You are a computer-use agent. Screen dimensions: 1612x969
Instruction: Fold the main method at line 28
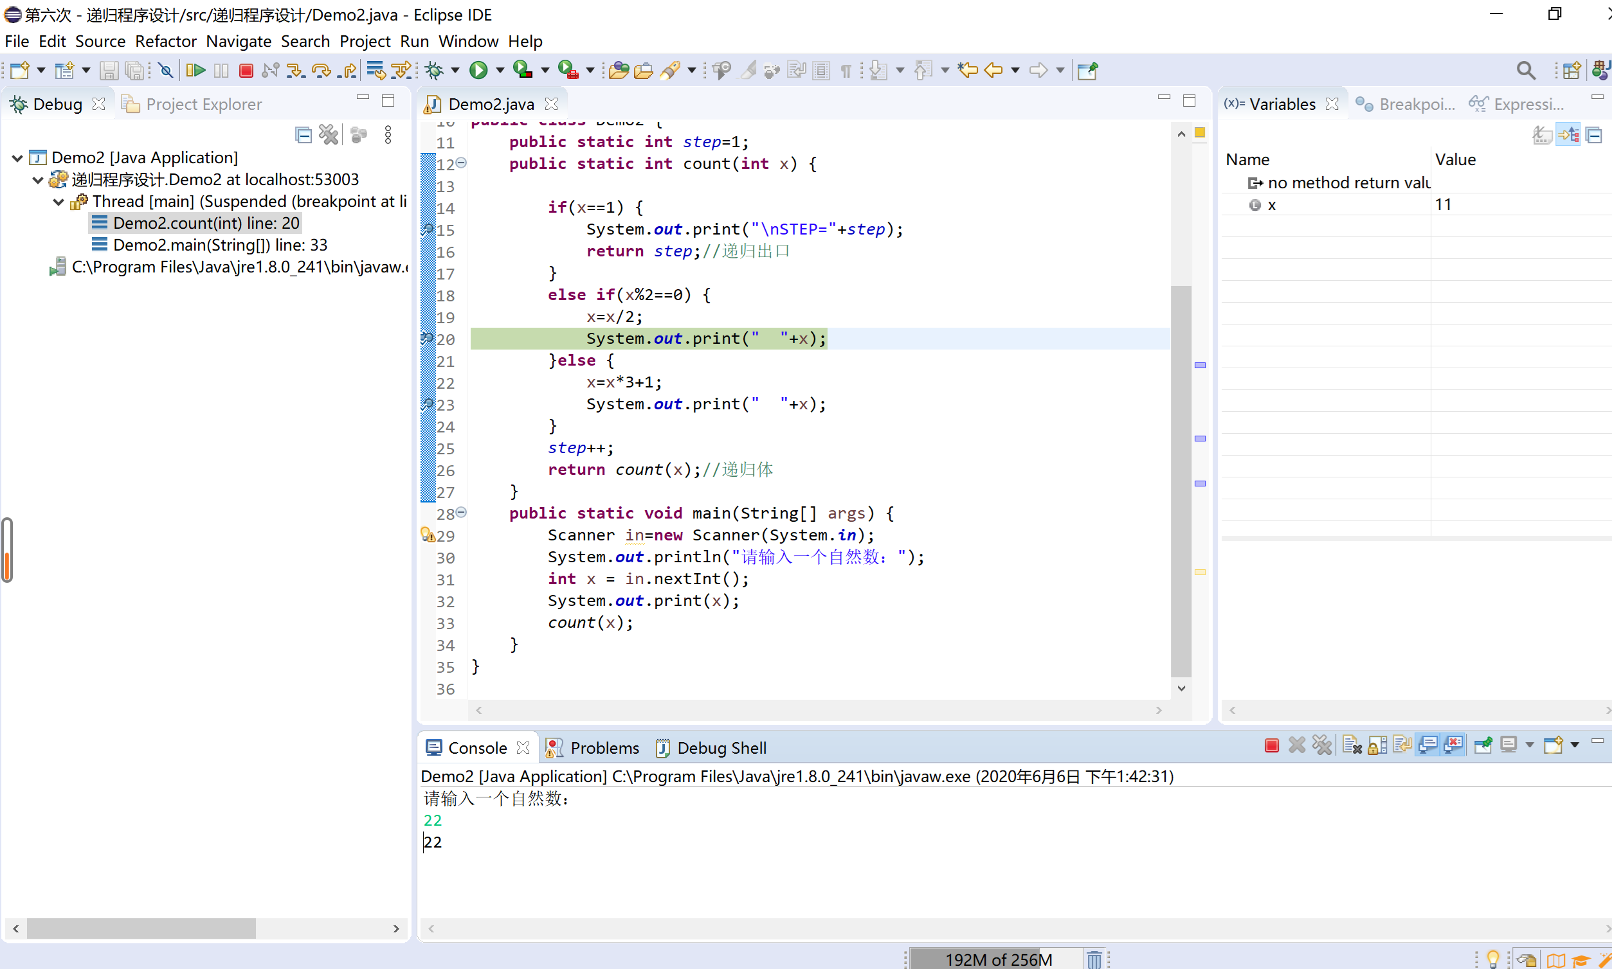461,513
